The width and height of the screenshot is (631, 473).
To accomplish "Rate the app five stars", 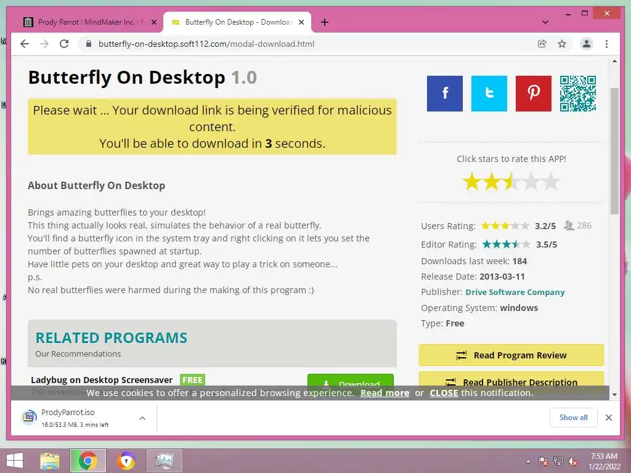I will [551, 182].
